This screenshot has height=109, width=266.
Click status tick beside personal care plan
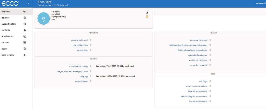coord(210,40)
